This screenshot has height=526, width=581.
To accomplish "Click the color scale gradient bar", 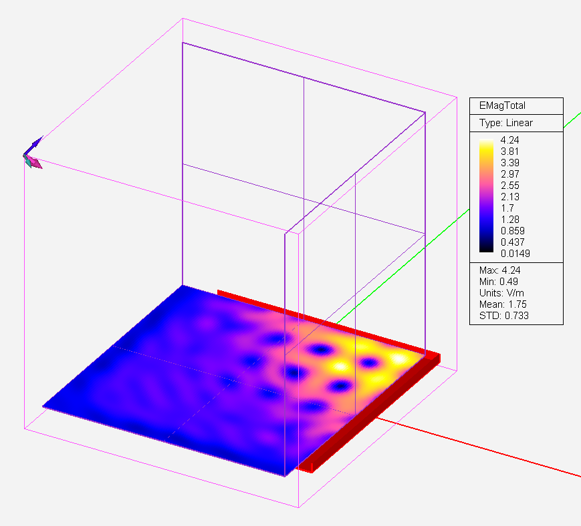I will click(x=486, y=196).
